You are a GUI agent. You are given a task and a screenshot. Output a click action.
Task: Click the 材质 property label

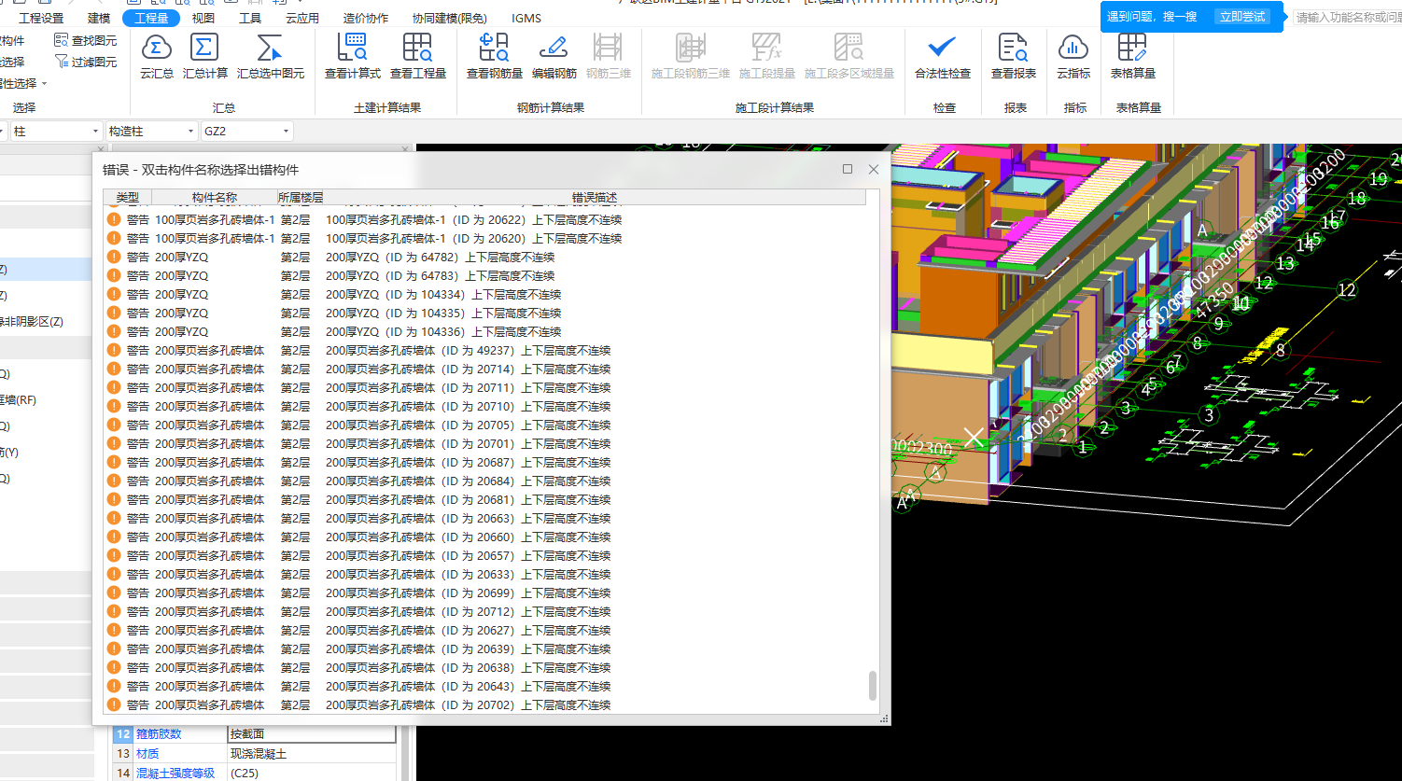point(147,753)
